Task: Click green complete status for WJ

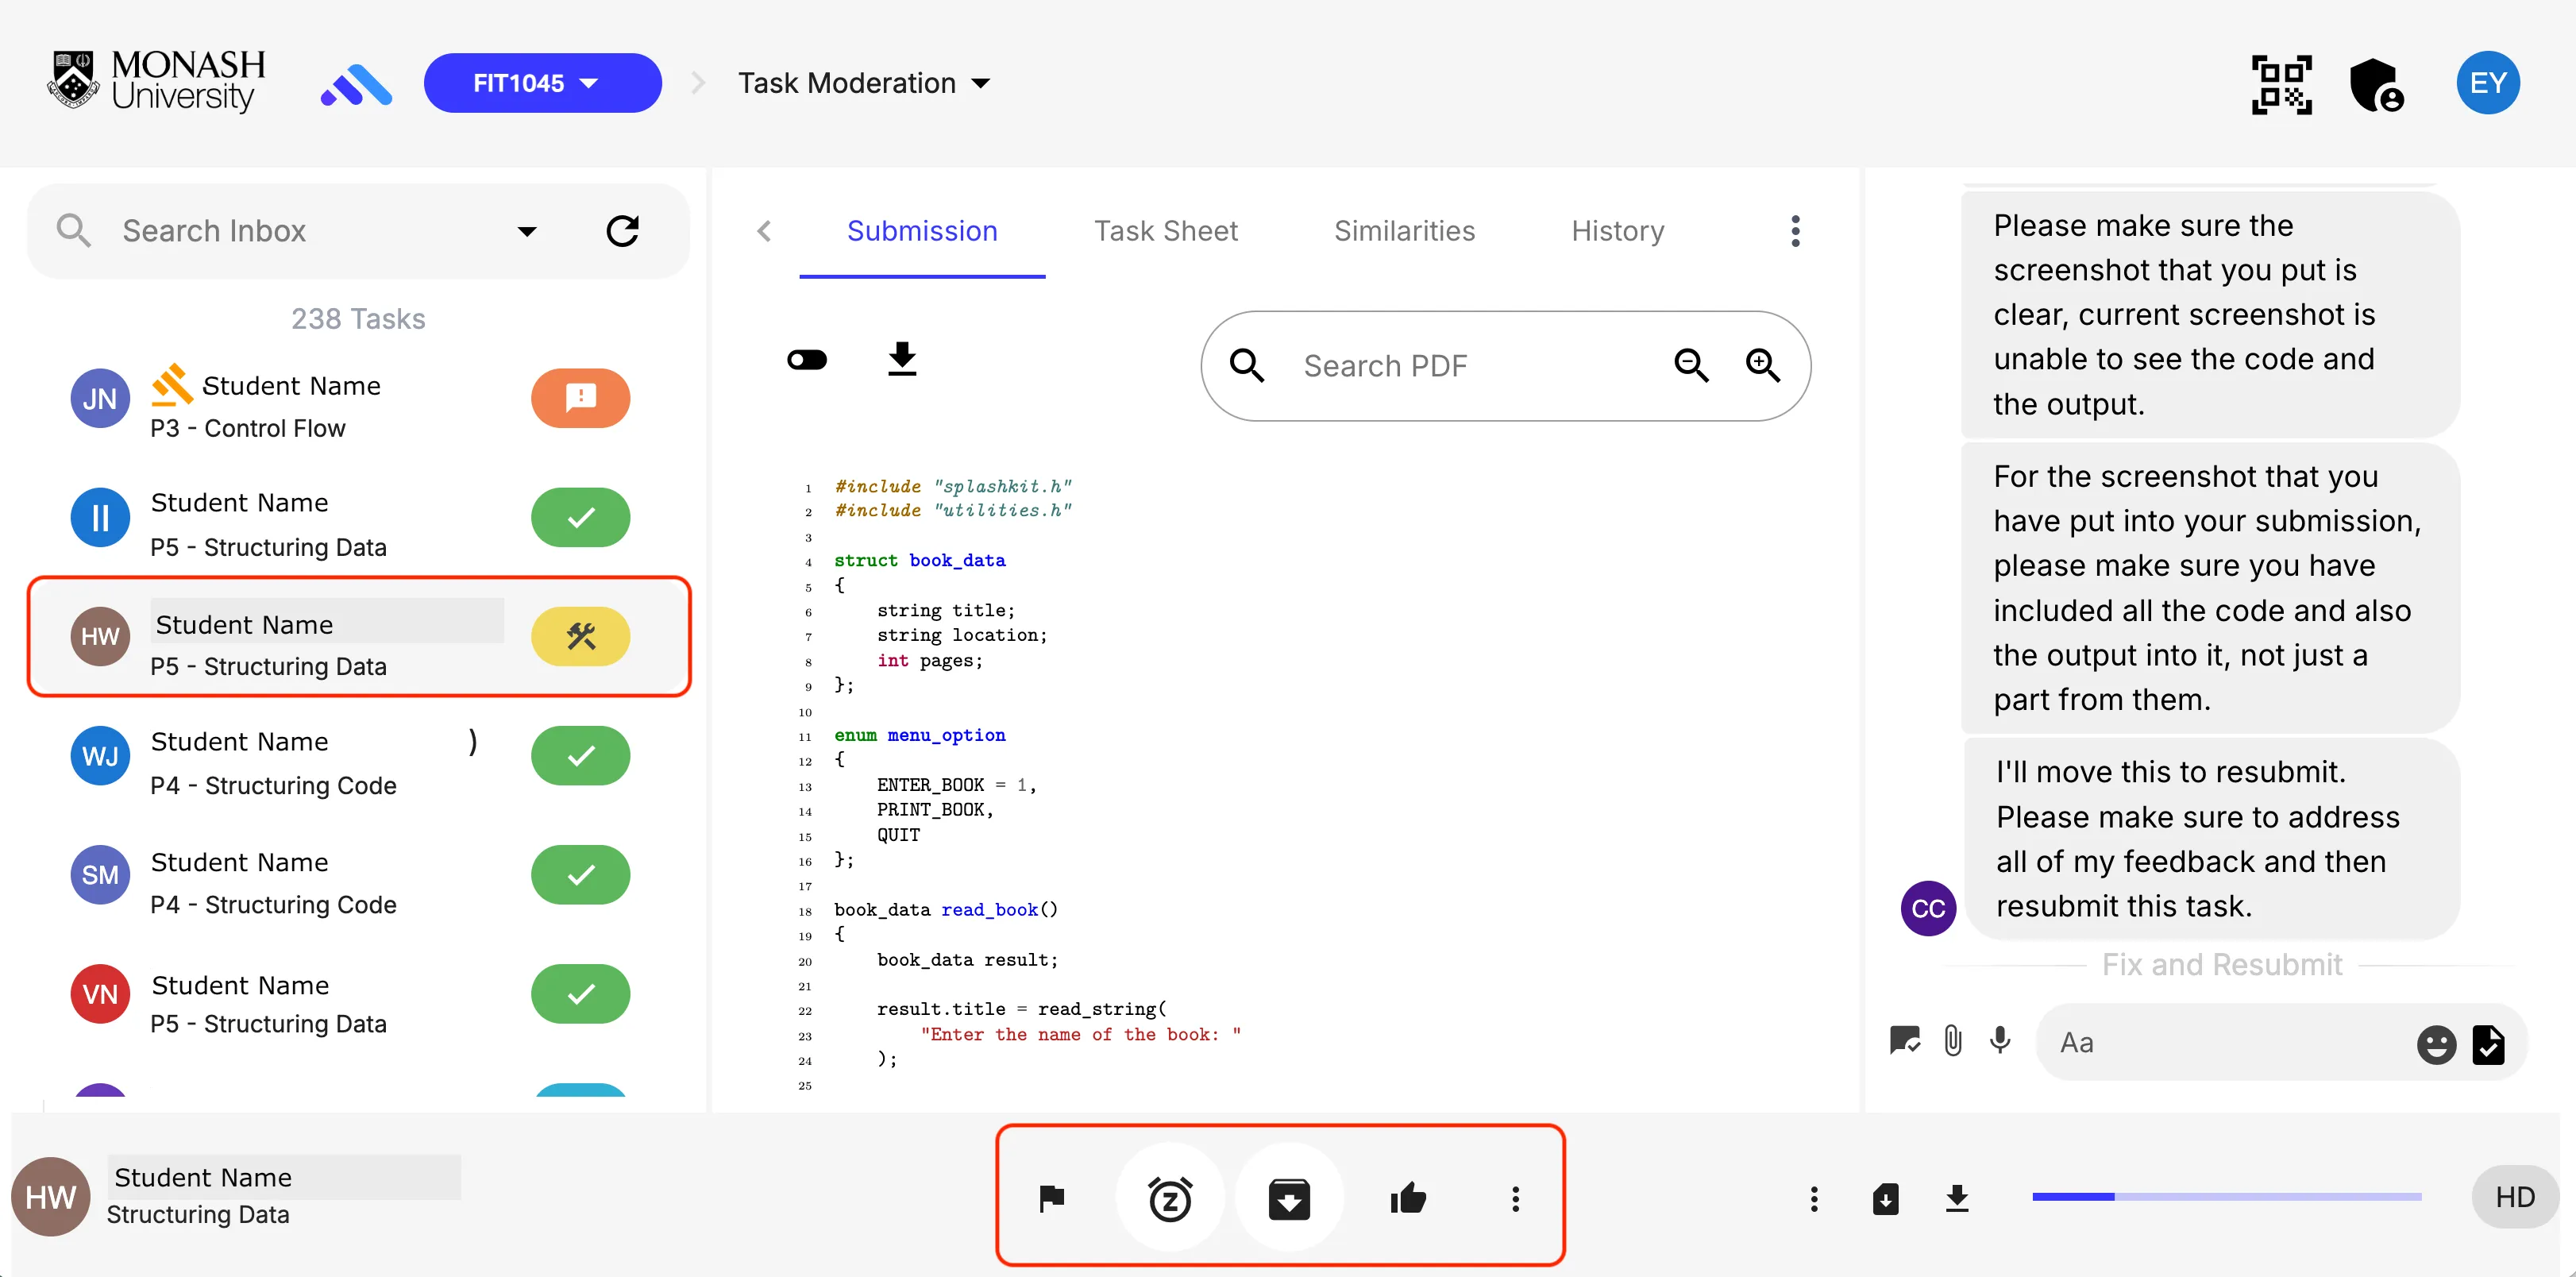Action: point(580,755)
